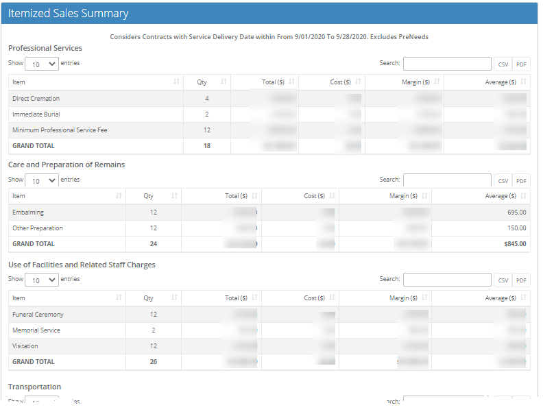Export Professional Services table as CSV
Viewport: 543px width, 412px height.
(503, 64)
